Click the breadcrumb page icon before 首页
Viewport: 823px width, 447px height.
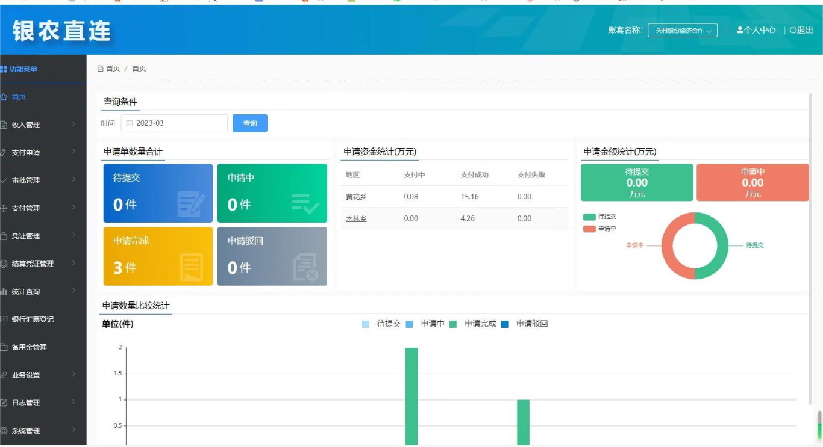101,69
